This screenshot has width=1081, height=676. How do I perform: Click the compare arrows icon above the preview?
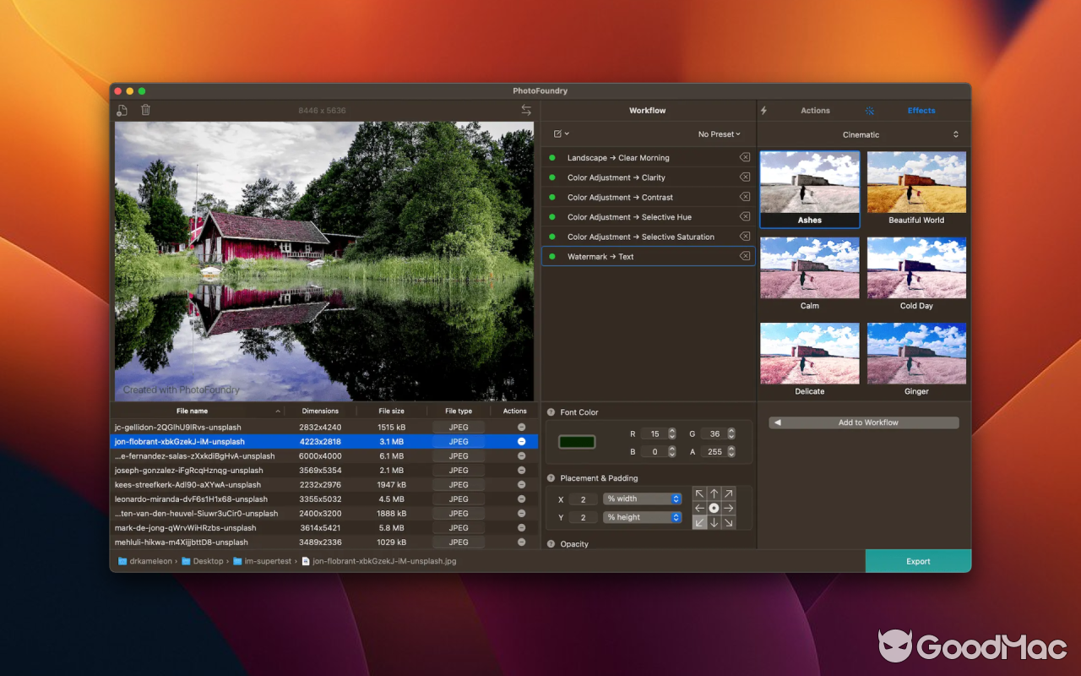pyautogui.click(x=526, y=110)
